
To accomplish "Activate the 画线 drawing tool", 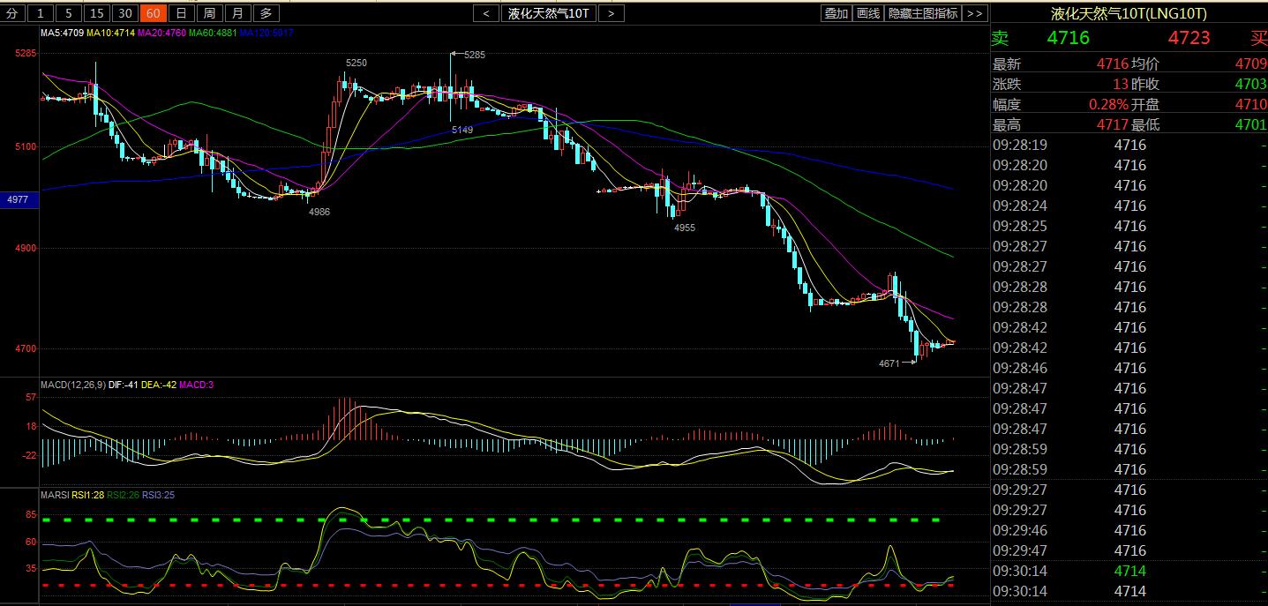I will [868, 12].
